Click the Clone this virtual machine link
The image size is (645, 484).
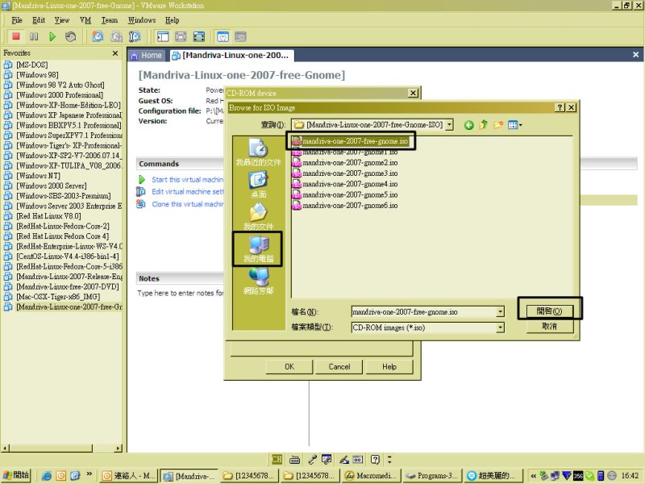click(x=187, y=204)
